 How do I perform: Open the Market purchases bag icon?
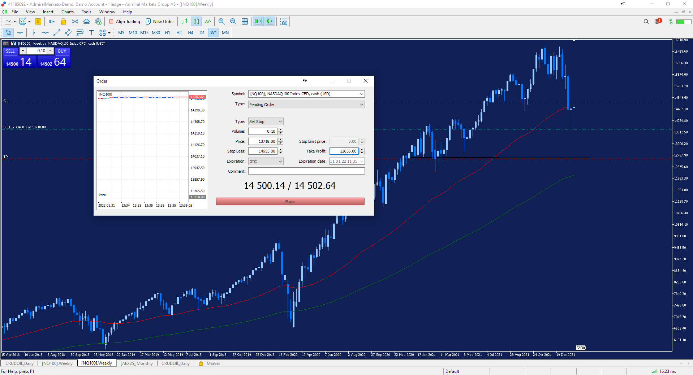click(x=64, y=21)
